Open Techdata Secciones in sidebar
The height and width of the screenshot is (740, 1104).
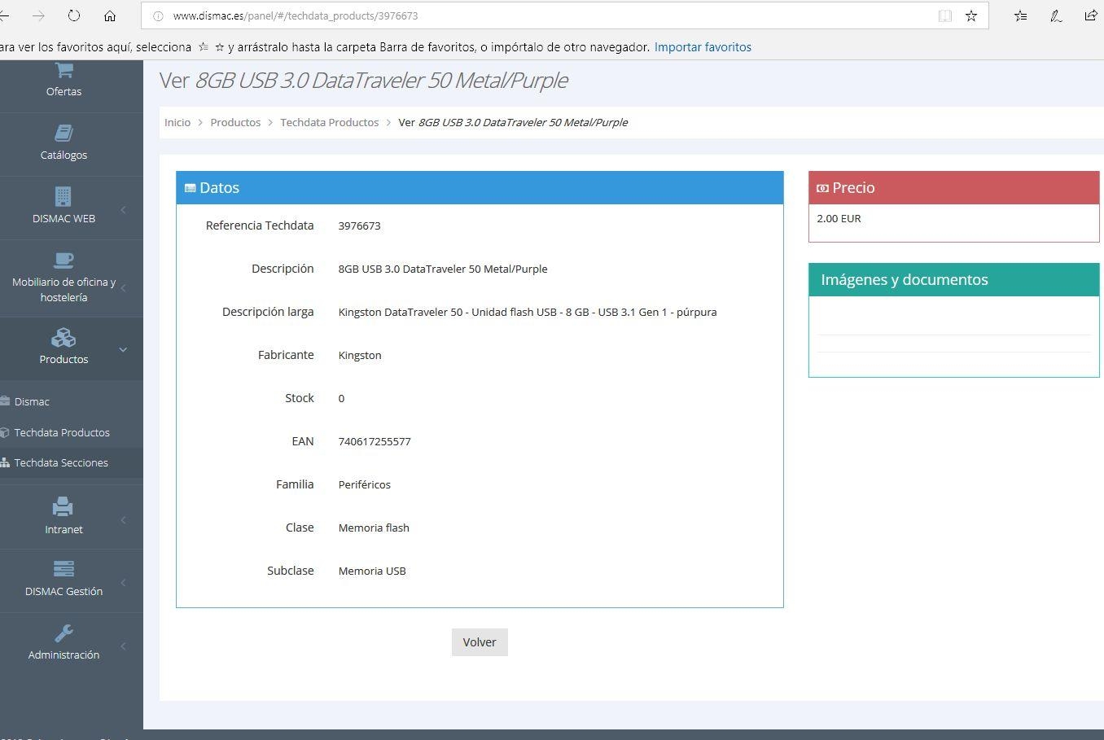61,462
